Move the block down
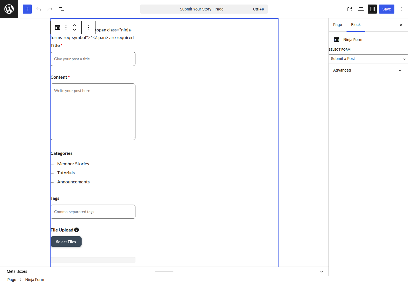 tap(75, 30)
